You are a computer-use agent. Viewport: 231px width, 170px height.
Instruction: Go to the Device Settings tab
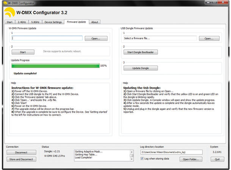(x=53, y=22)
